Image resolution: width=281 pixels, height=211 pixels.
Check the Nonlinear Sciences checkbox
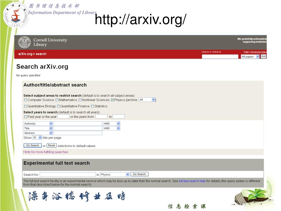tap(80, 100)
